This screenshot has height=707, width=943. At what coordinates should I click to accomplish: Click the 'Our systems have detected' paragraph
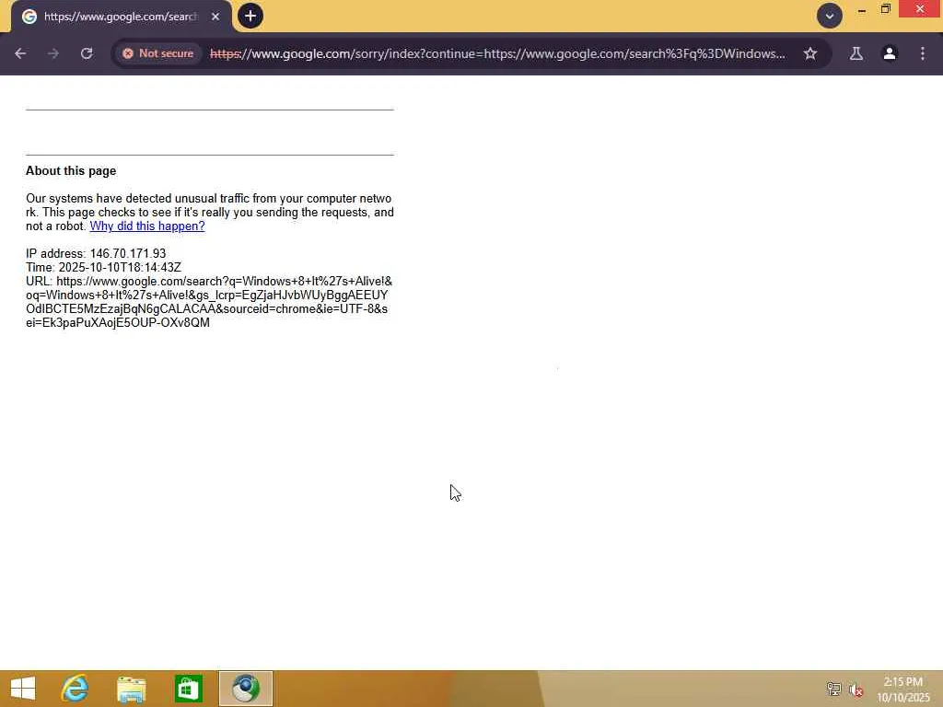(209, 213)
